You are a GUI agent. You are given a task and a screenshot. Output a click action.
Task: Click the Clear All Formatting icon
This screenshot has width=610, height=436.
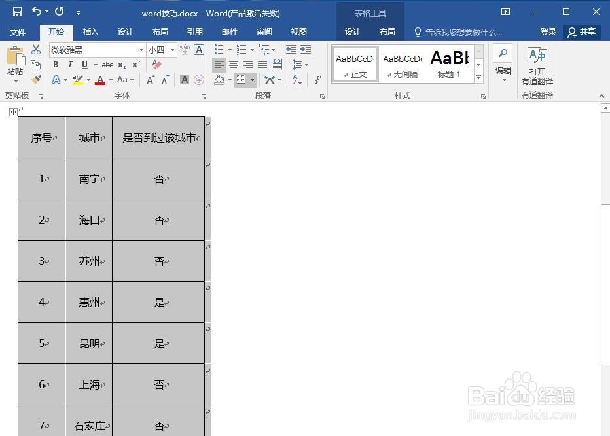pyautogui.click(x=156, y=64)
